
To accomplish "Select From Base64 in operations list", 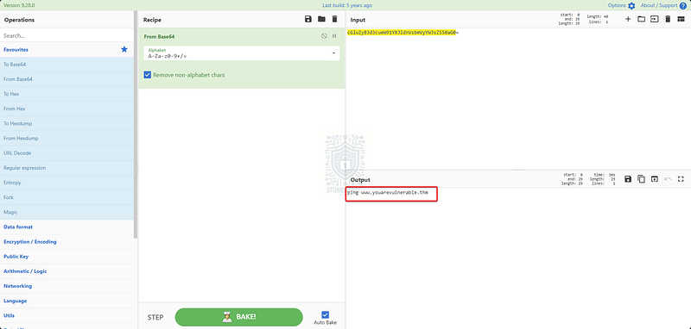I will 67,79.
